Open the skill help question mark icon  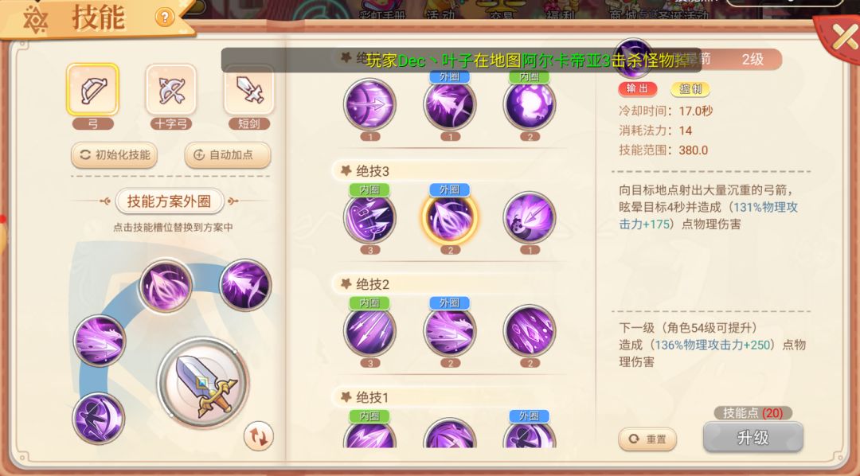164,18
